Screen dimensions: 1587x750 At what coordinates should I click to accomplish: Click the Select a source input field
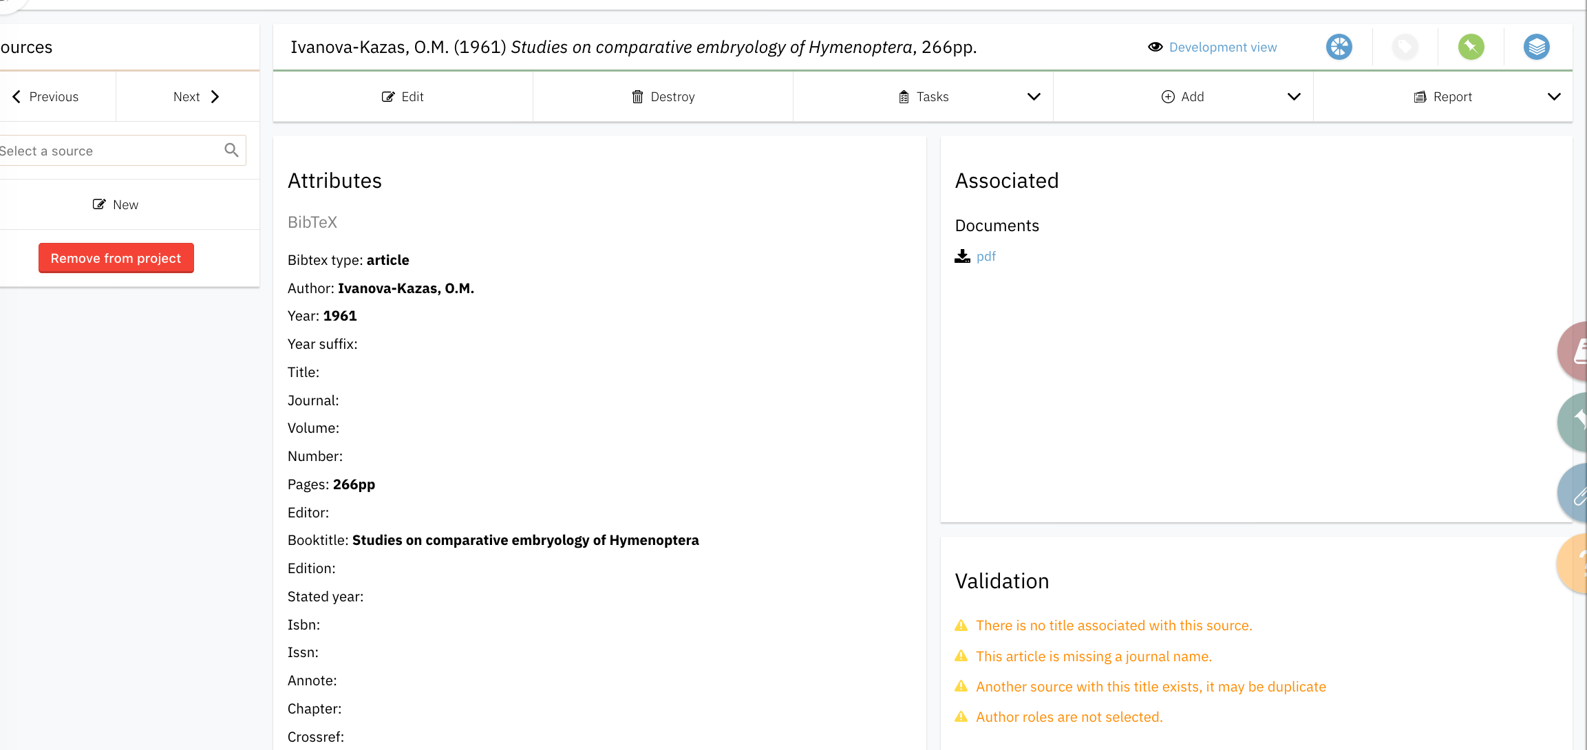coord(103,150)
